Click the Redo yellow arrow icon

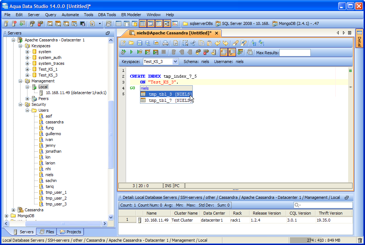click(x=225, y=43)
